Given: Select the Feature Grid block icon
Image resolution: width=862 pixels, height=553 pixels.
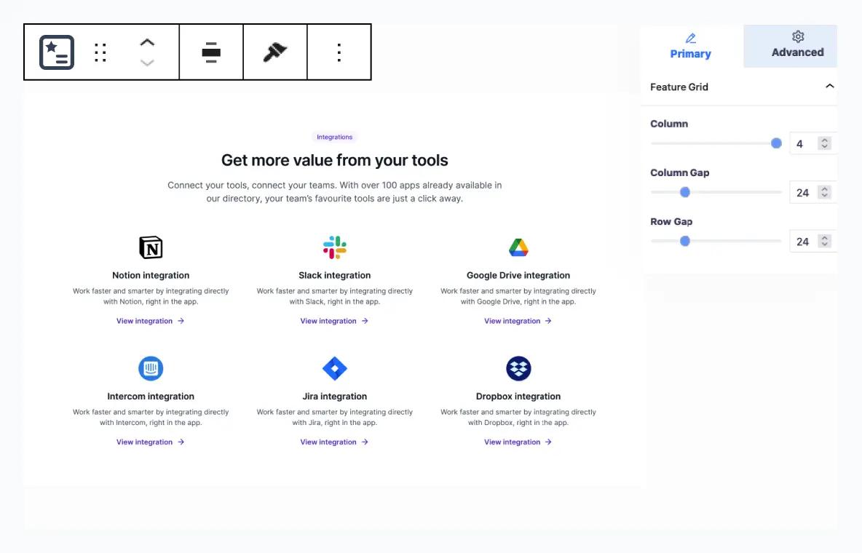Looking at the screenshot, I should click(x=55, y=52).
